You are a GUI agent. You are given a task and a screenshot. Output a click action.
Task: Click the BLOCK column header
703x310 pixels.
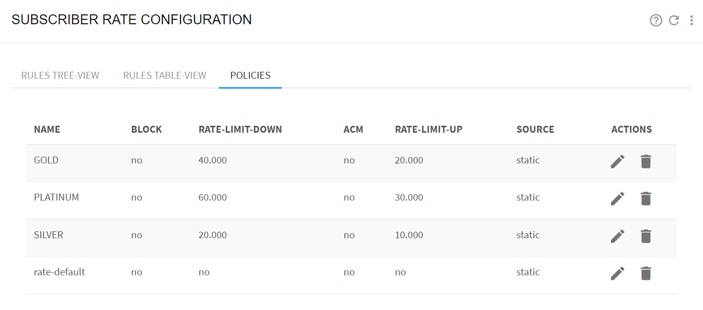click(x=147, y=129)
